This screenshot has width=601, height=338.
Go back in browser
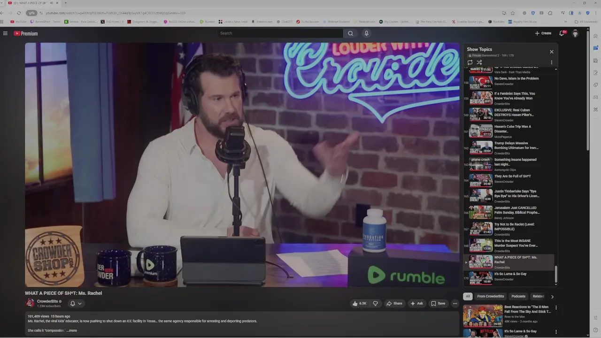[3, 13]
